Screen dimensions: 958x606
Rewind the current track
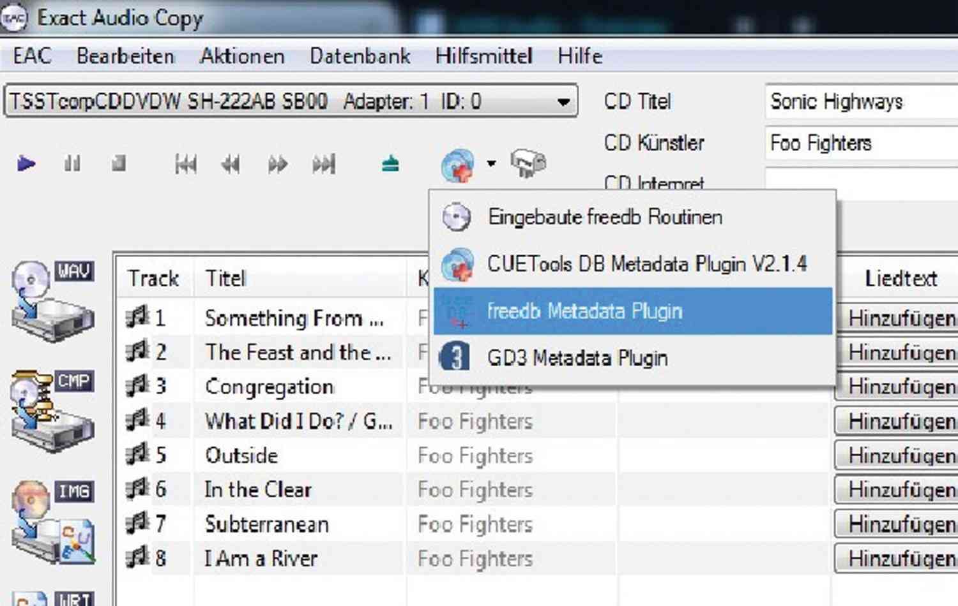pos(231,165)
